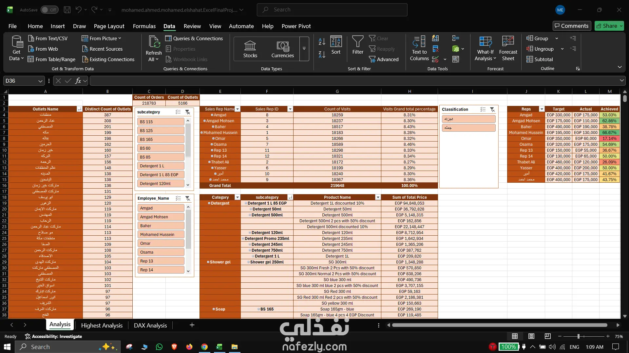The image size is (629, 353).
Task: Click the Stocks data type icon
Action: [x=250, y=46]
